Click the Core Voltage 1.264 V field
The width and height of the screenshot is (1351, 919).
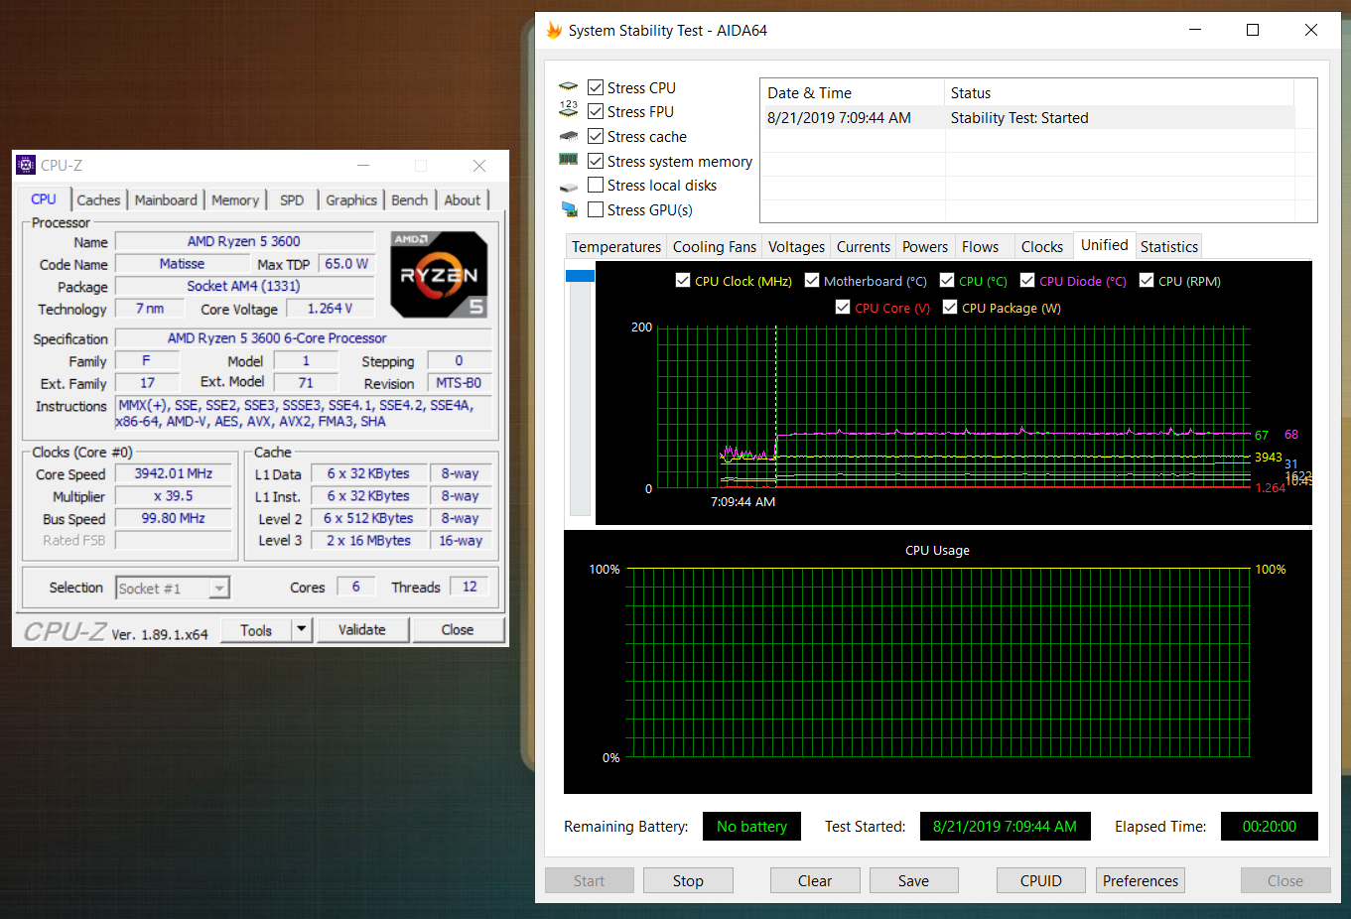pos(331,309)
